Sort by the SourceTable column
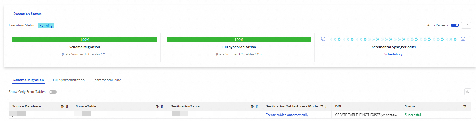The height and width of the screenshot is (121, 476). (x=162, y=107)
